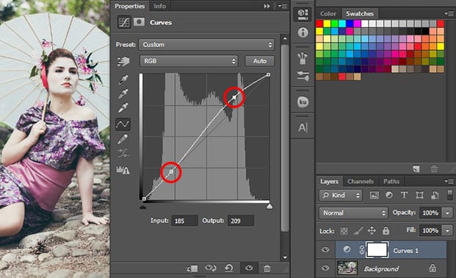
Task: Pick the red swatch in Swatches panel
Action: (x=320, y=24)
